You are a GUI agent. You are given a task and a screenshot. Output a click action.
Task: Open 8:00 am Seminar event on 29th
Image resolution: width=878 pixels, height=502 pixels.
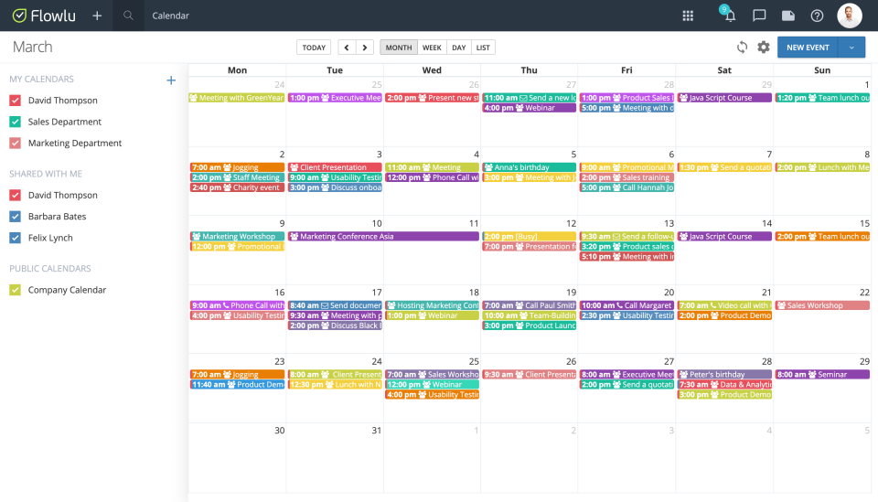tap(822, 374)
